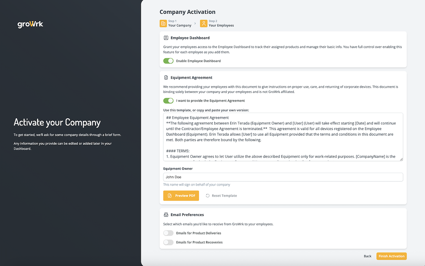Enable Emails for Product Recoveries
Screen dimensions: 425x266
coord(168,242)
